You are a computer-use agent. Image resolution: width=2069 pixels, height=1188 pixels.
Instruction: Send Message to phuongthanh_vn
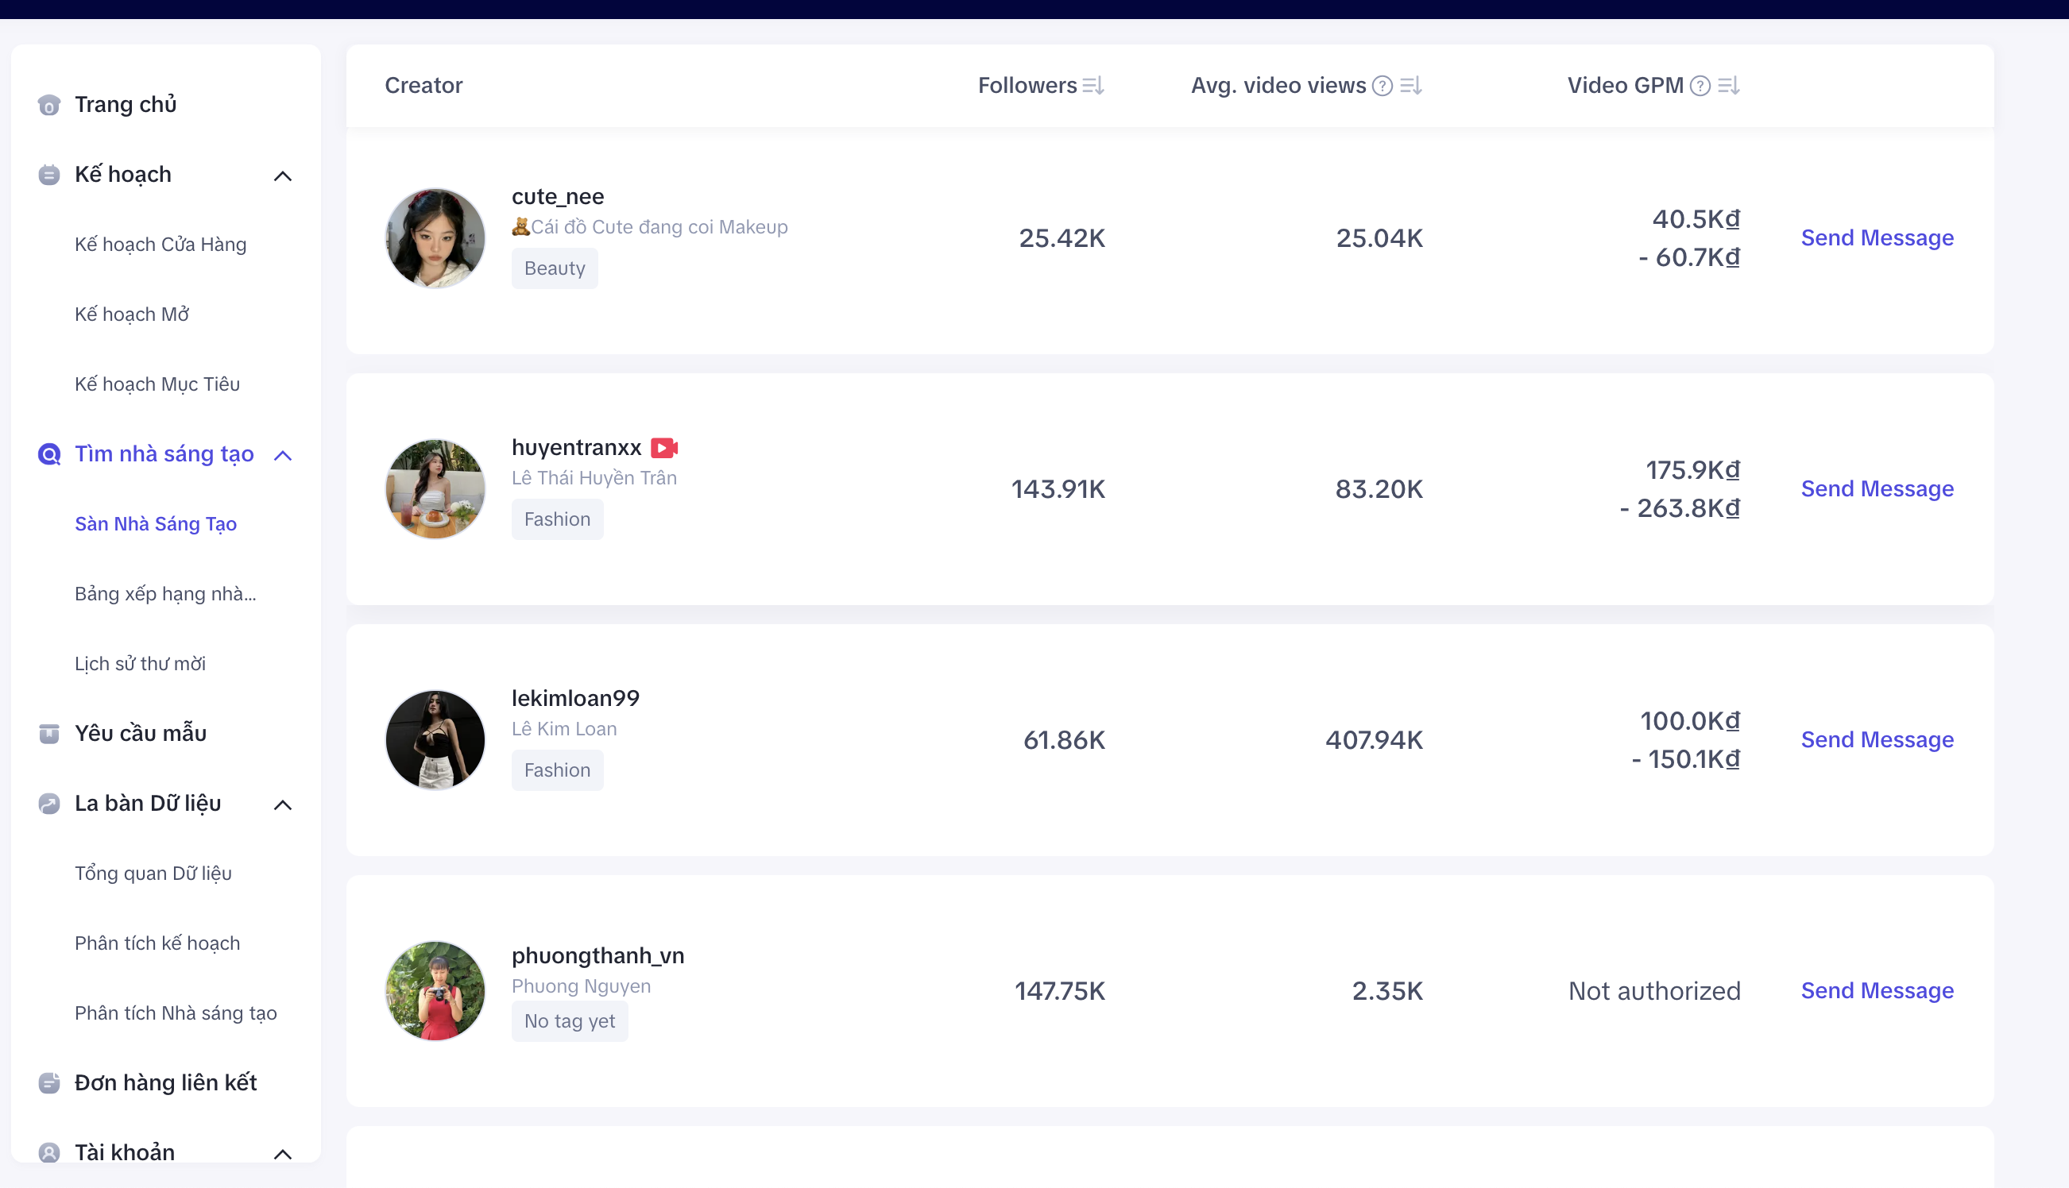(x=1878, y=990)
